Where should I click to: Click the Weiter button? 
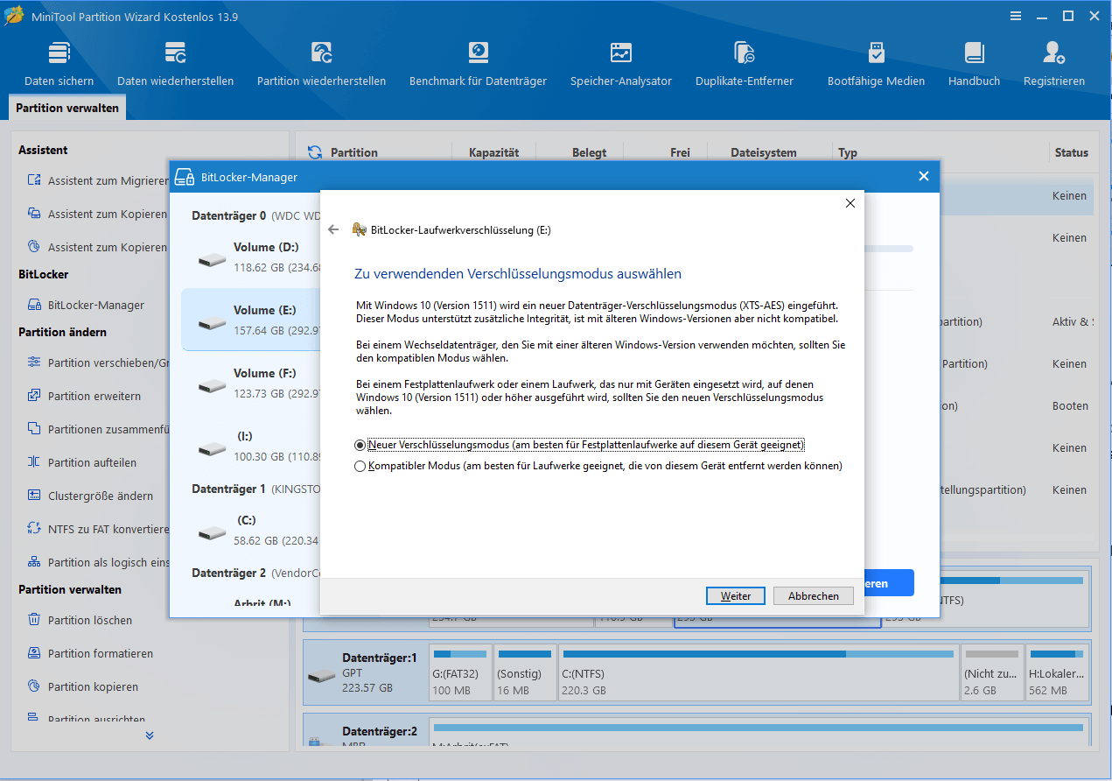(x=736, y=595)
